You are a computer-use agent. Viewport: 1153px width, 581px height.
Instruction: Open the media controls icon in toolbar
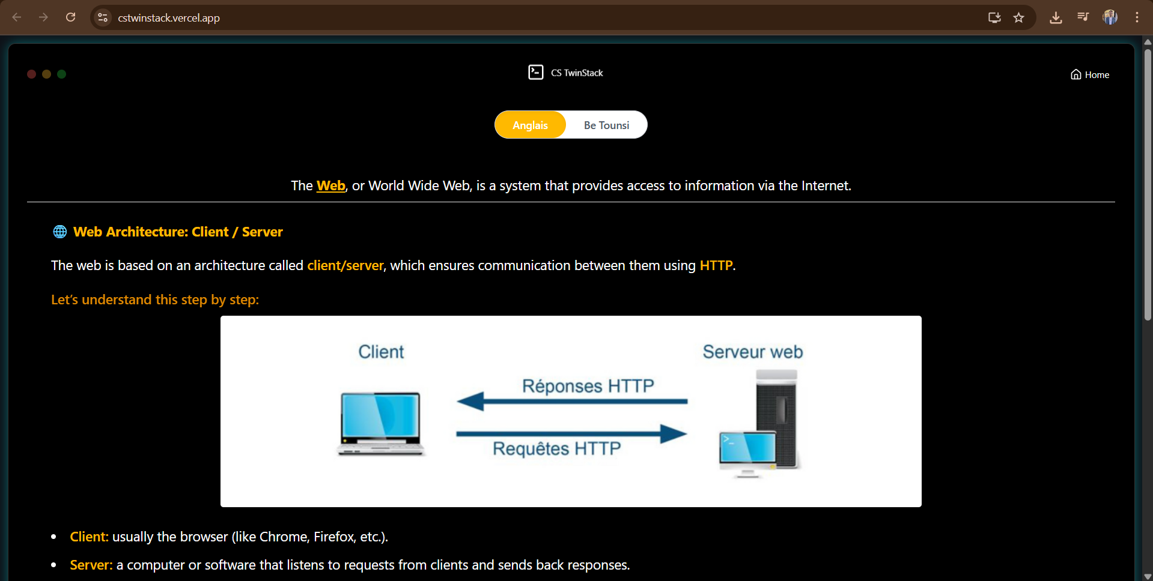[x=1083, y=17]
